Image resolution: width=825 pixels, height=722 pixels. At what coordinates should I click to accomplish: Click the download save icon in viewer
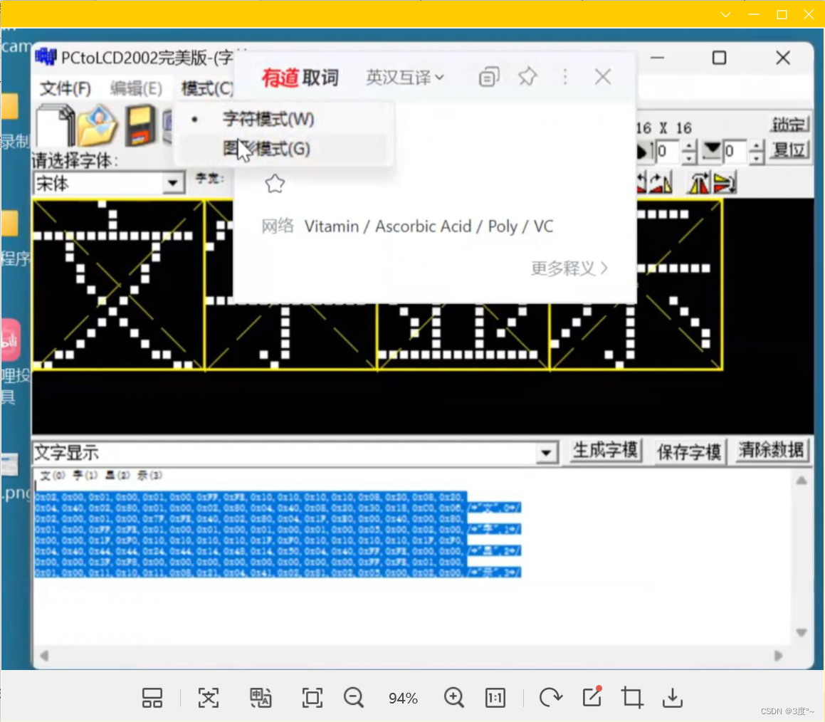673,698
